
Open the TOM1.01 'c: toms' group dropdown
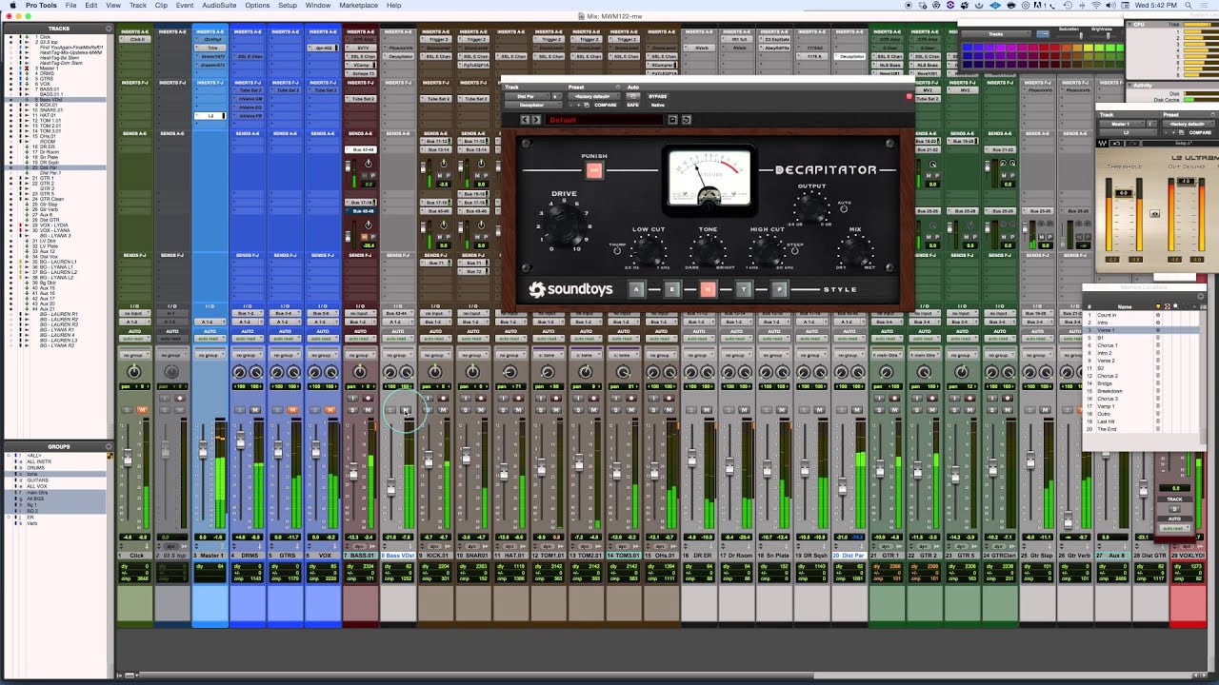click(548, 355)
